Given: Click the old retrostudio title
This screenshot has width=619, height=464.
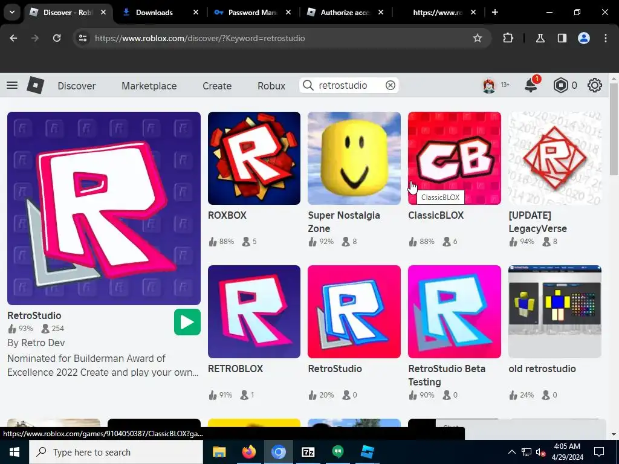Looking at the screenshot, I should (542, 369).
